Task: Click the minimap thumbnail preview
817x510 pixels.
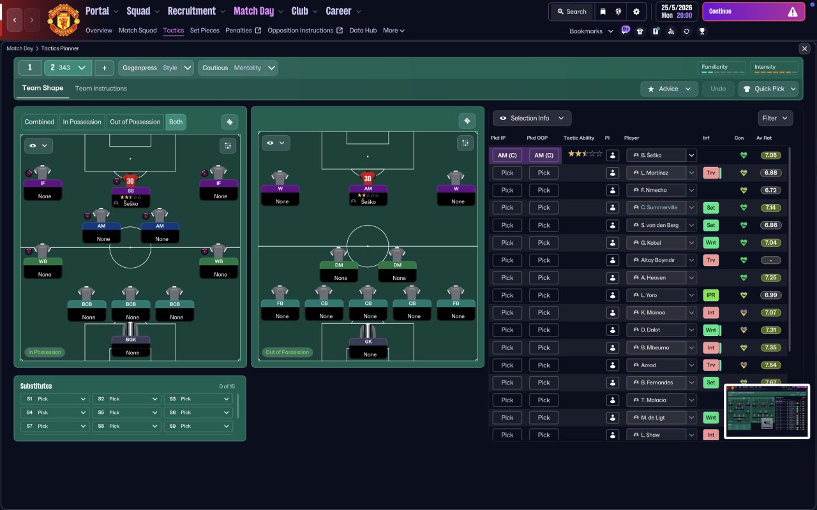Action: coord(767,411)
